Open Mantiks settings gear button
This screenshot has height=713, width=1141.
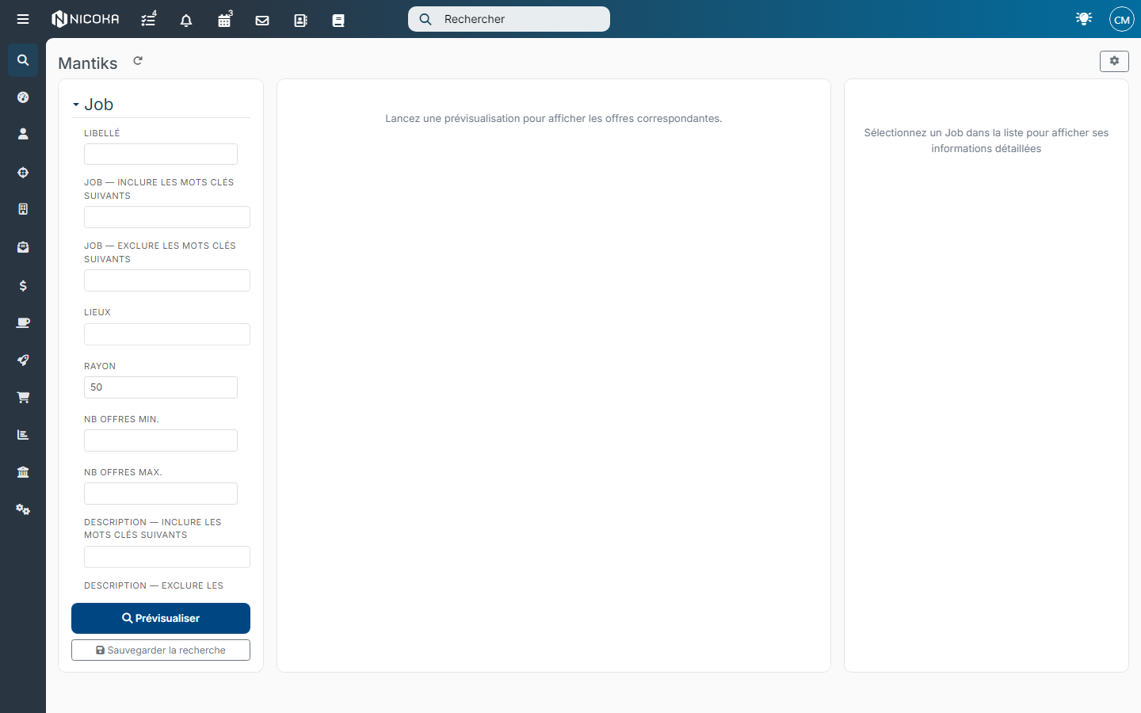pos(1114,61)
